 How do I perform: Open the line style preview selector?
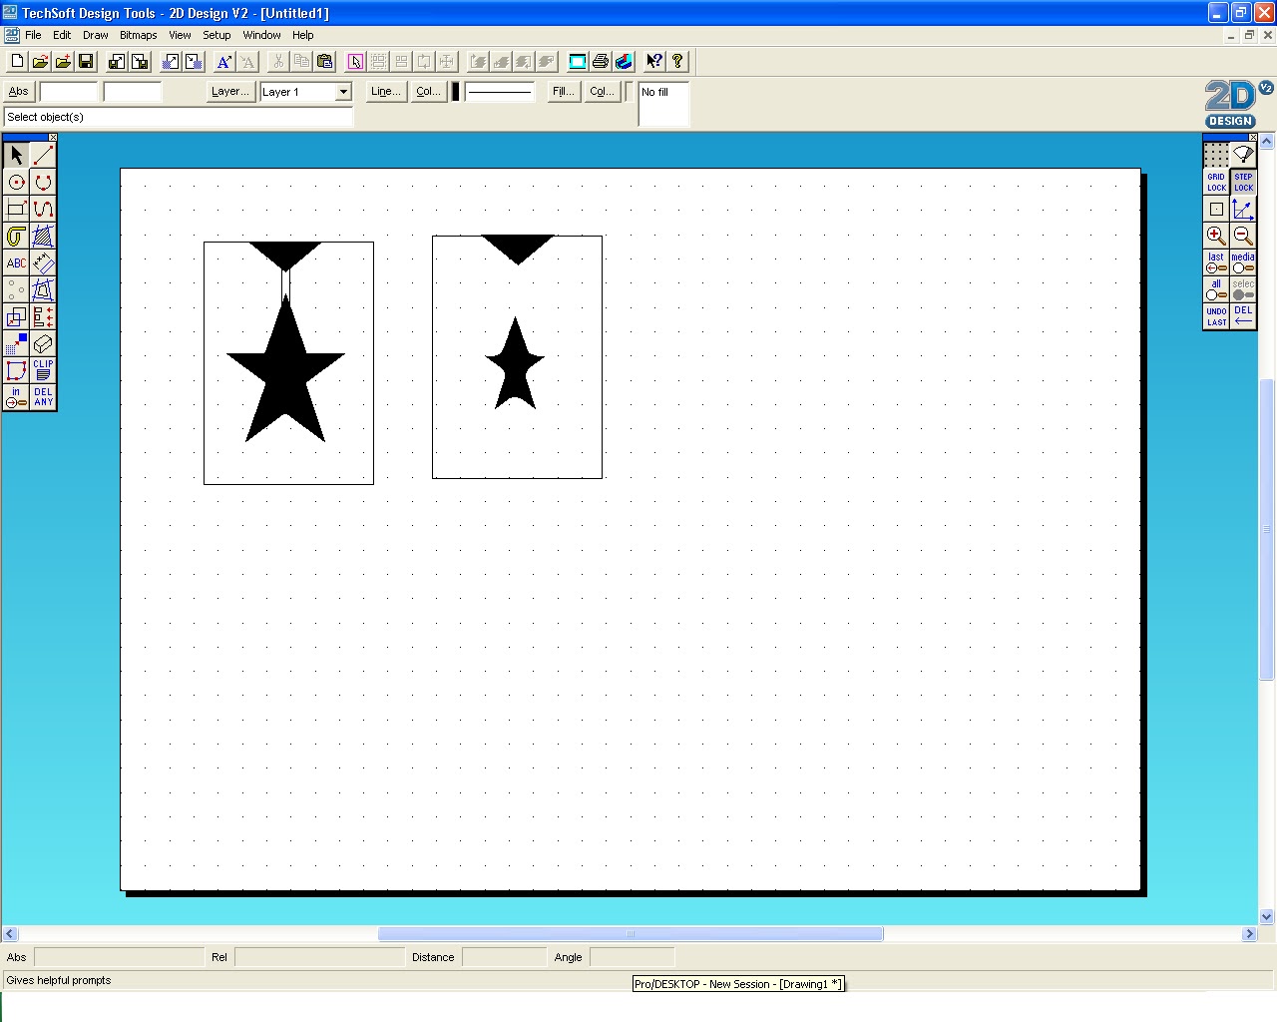499,91
